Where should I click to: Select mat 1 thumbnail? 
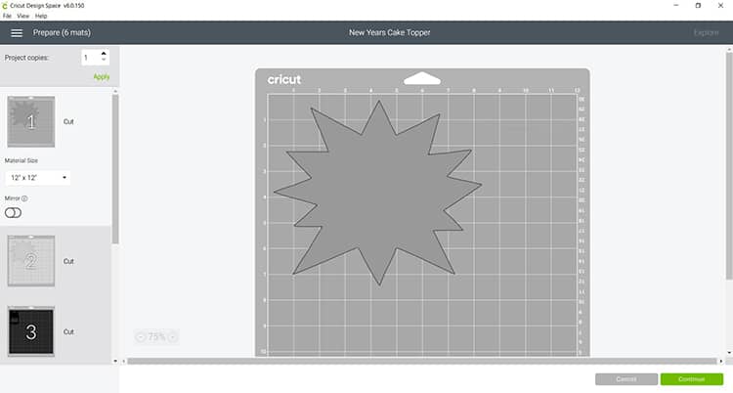[x=31, y=121]
